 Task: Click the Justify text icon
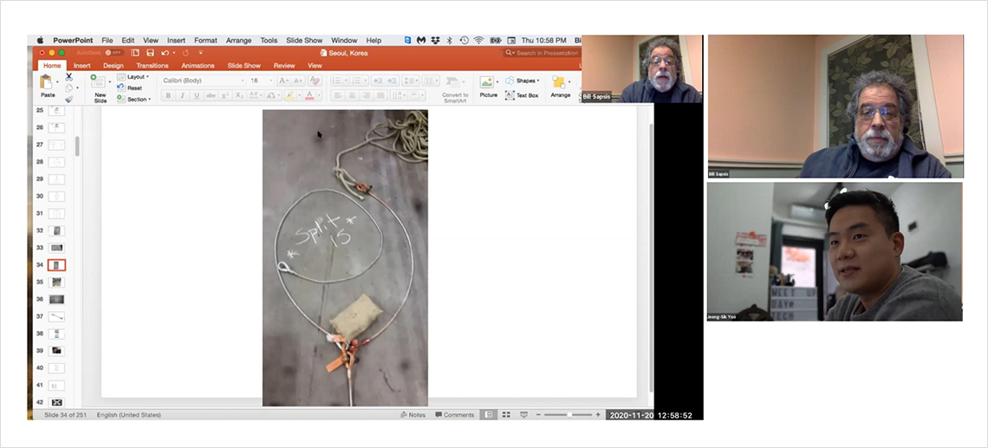pos(380,95)
